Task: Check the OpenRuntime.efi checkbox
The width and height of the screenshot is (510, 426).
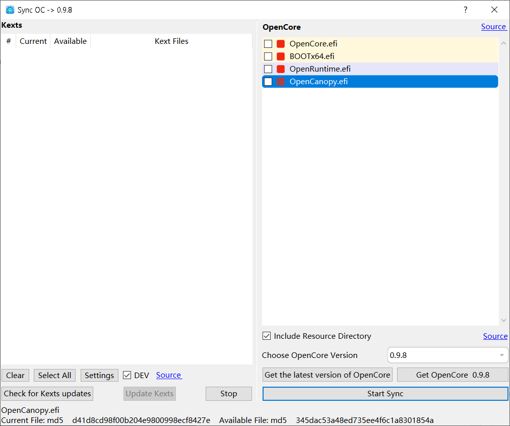Action: point(268,69)
